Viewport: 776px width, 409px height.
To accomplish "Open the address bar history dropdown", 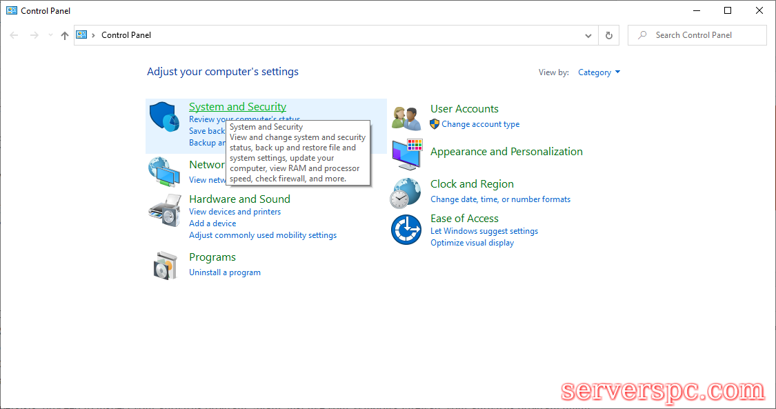I will click(588, 35).
